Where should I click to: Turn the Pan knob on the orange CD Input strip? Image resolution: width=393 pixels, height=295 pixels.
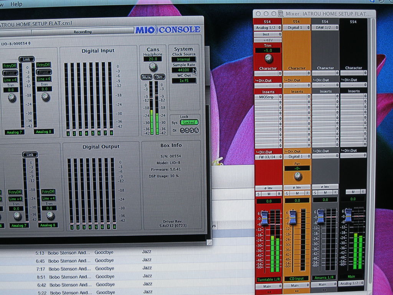(298, 176)
